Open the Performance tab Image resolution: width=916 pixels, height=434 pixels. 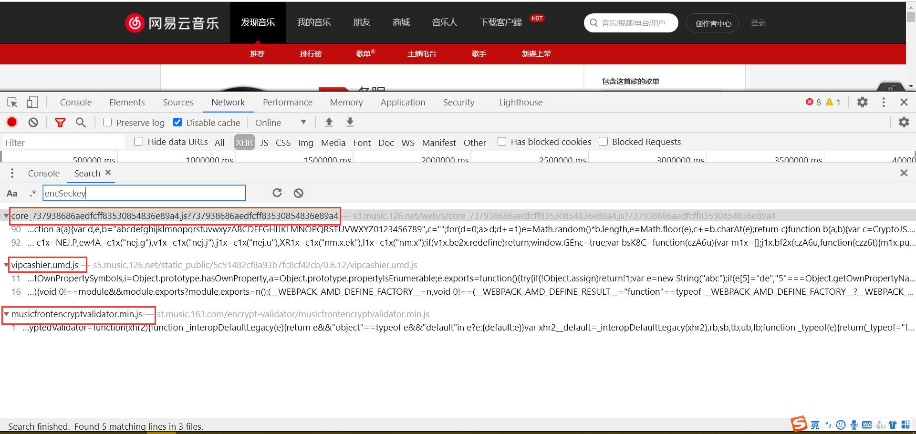click(288, 102)
